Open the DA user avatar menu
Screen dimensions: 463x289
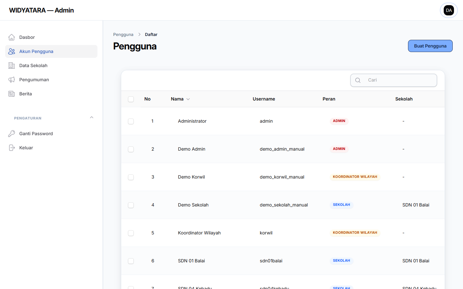pos(449,10)
